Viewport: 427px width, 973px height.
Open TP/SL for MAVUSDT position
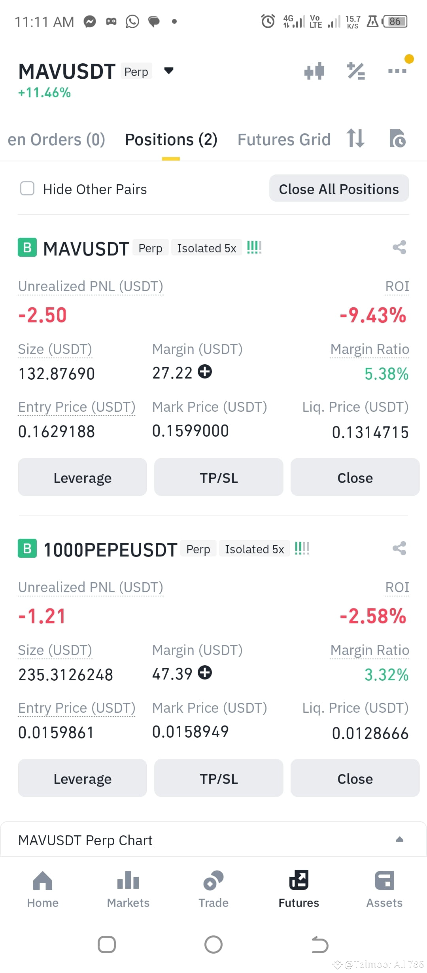pos(219,477)
